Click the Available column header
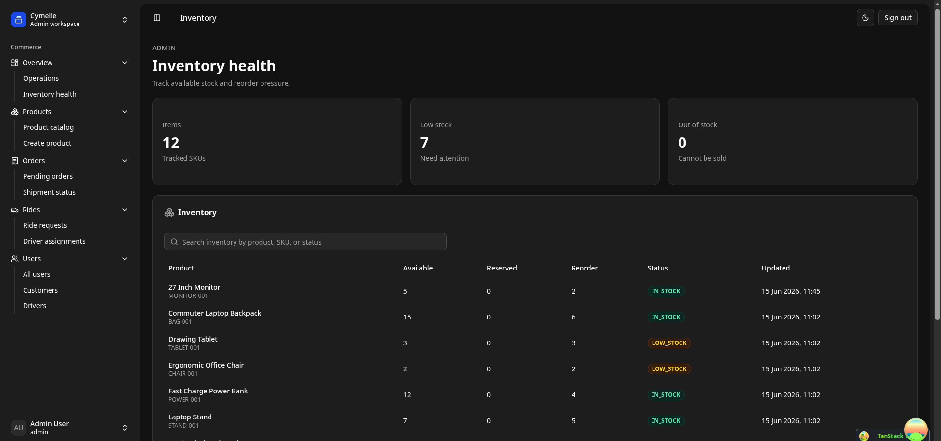This screenshot has width=941, height=441. [x=418, y=268]
